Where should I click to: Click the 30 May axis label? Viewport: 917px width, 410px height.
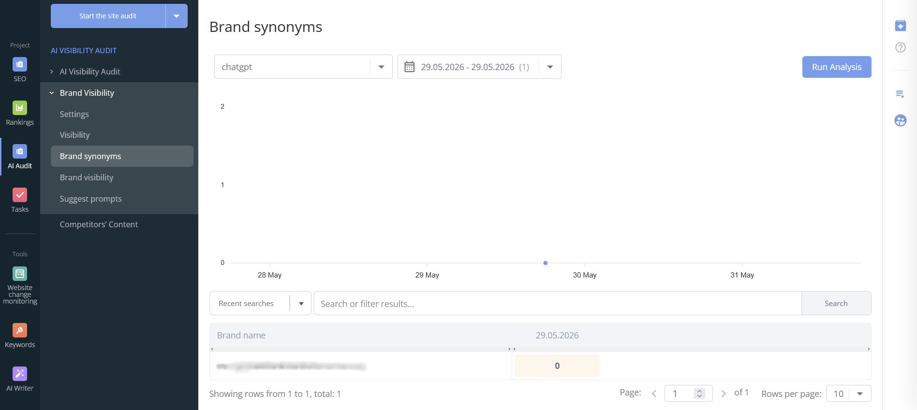pos(585,275)
